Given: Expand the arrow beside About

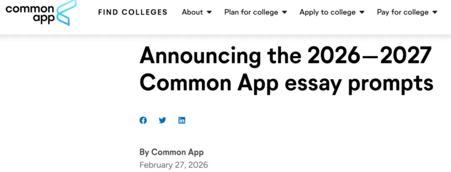Looking at the screenshot, I should click(x=209, y=13).
